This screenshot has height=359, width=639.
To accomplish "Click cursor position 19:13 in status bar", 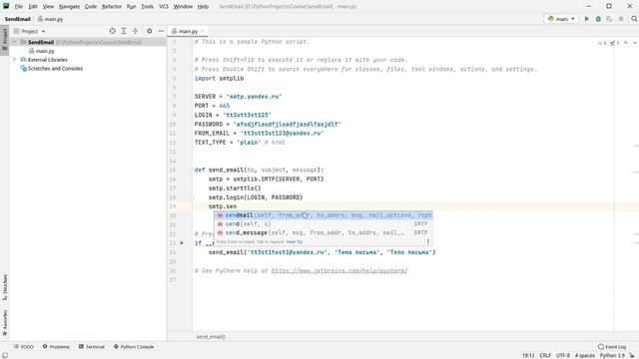I will pos(528,355).
